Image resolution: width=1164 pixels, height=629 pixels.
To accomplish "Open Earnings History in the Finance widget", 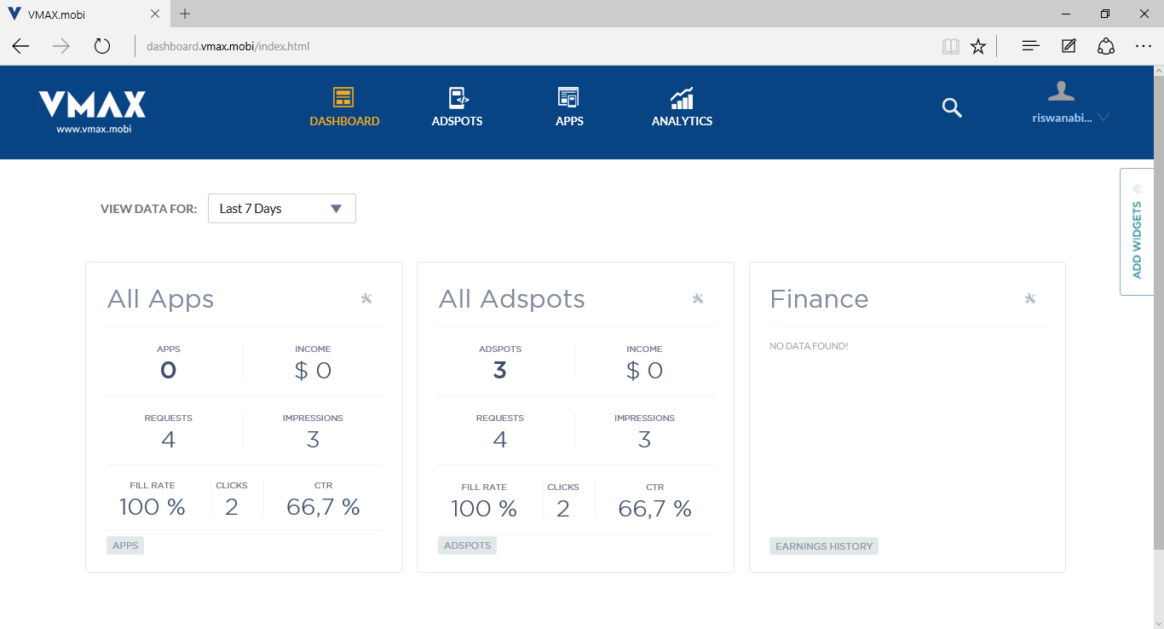I will [824, 546].
